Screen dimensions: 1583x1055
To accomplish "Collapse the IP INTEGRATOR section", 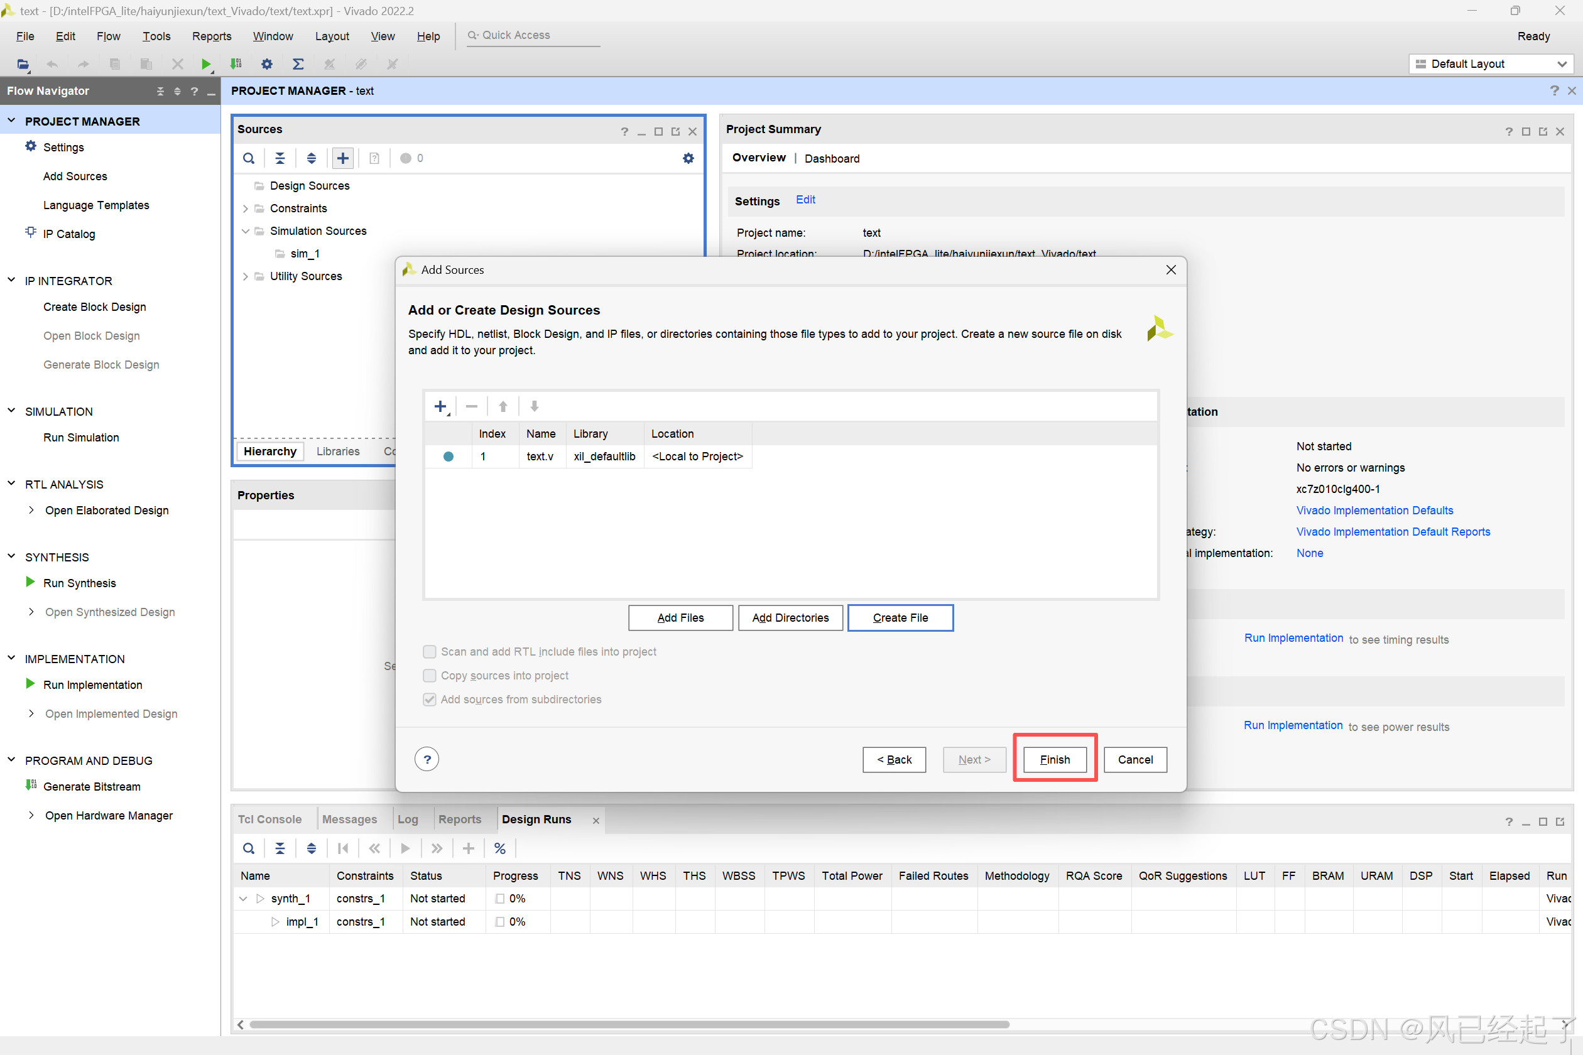I will (11, 280).
